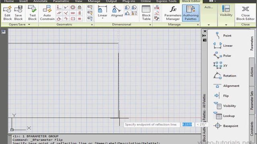Select the Diameter dimensional constraint icon
Screen dimensions: 257x144
pos(134,8)
